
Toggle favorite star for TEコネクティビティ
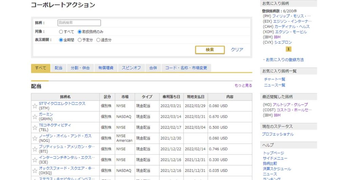tap(35, 128)
